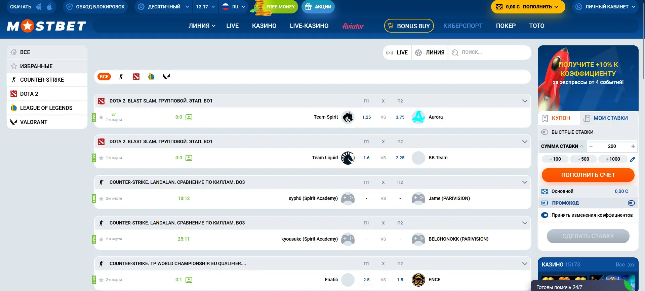Viewport: 645px width, 291px height.
Task: Filter by Dota 2 icon in filter bar
Action: (136, 77)
